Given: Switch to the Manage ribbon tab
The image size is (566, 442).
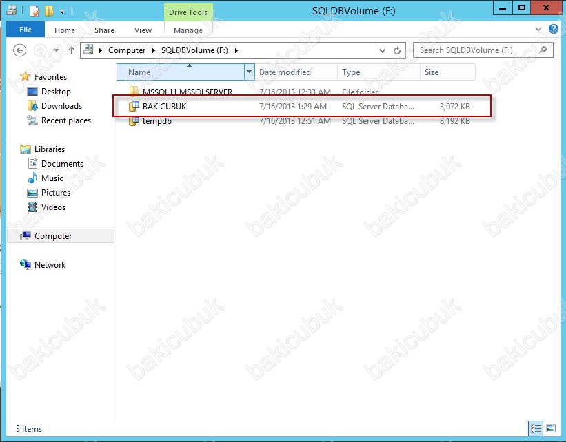Looking at the screenshot, I should click(188, 30).
